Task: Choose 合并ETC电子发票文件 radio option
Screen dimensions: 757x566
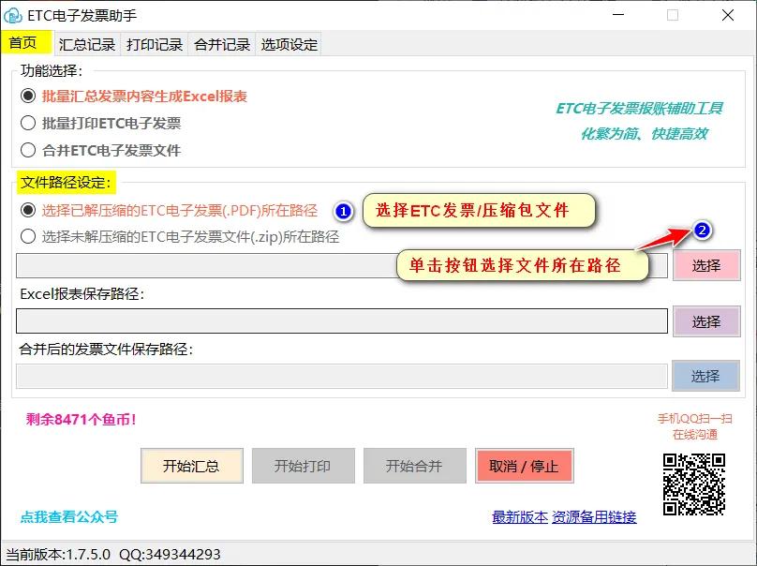Action: pos(100,150)
